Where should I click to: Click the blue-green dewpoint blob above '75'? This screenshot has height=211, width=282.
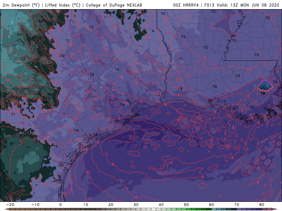click(x=265, y=85)
